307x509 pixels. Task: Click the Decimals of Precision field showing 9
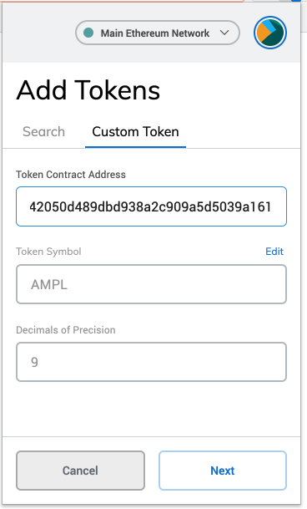pos(151,362)
